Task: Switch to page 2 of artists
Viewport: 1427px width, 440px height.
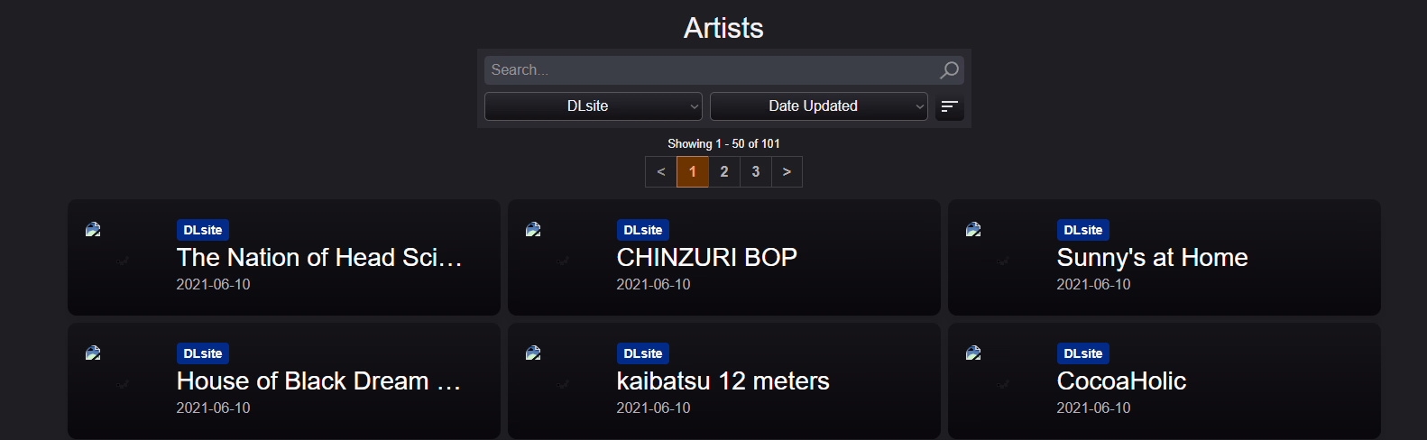Action: 724,171
